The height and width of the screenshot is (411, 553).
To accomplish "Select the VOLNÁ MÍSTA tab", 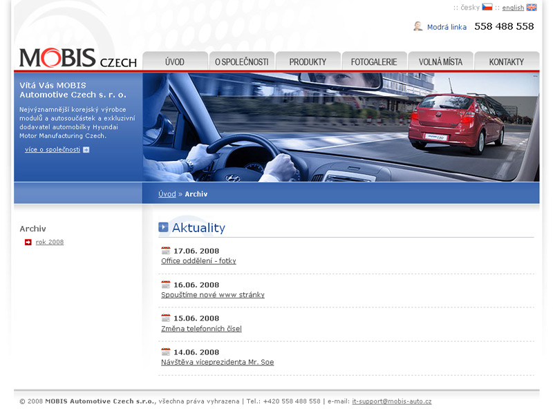I will pyautogui.click(x=440, y=61).
